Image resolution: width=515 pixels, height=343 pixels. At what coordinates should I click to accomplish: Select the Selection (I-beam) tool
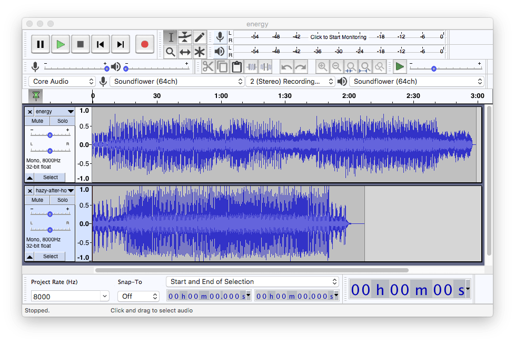(x=171, y=37)
